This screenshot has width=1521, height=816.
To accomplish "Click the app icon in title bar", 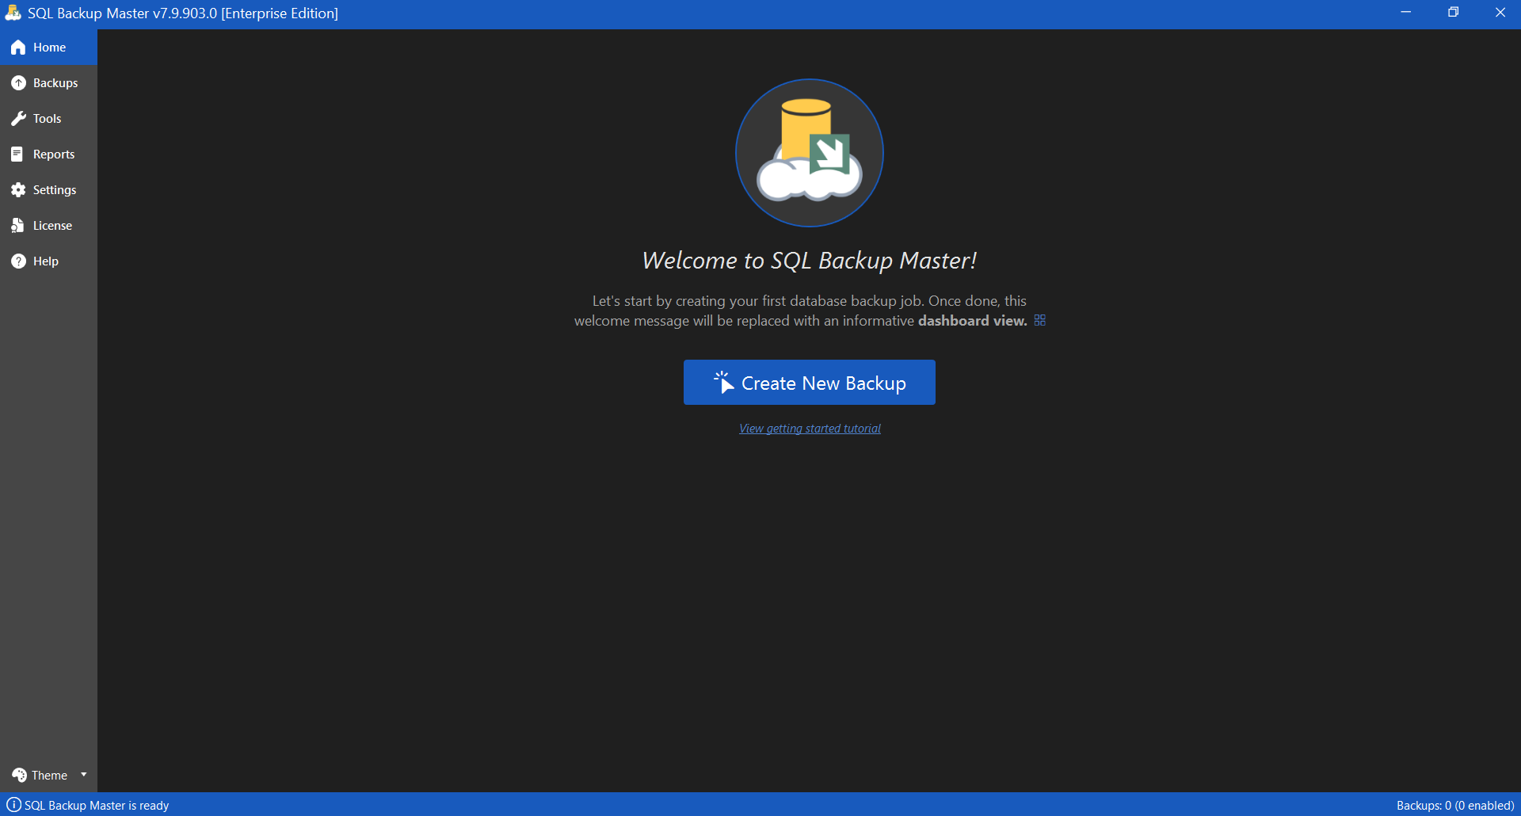I will [x=13, y=13].
